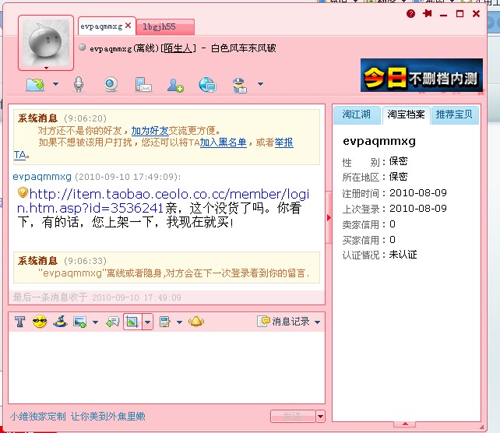Collapse the bottom panel up arrow handle
Viewport: 500px width, 433px height.
[x=405, y=424]
